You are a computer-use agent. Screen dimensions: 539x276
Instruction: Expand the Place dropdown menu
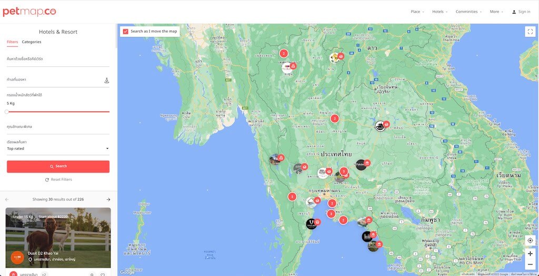(417, 12)
